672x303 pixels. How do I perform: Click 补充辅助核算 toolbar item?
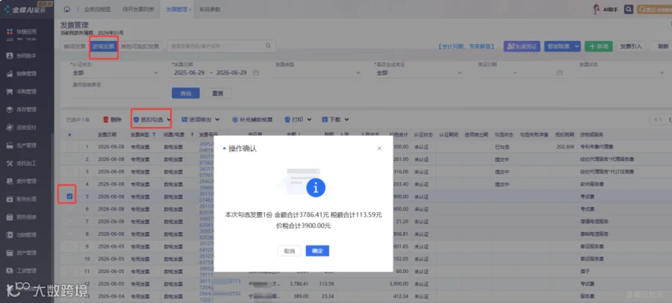click(252, 119)
